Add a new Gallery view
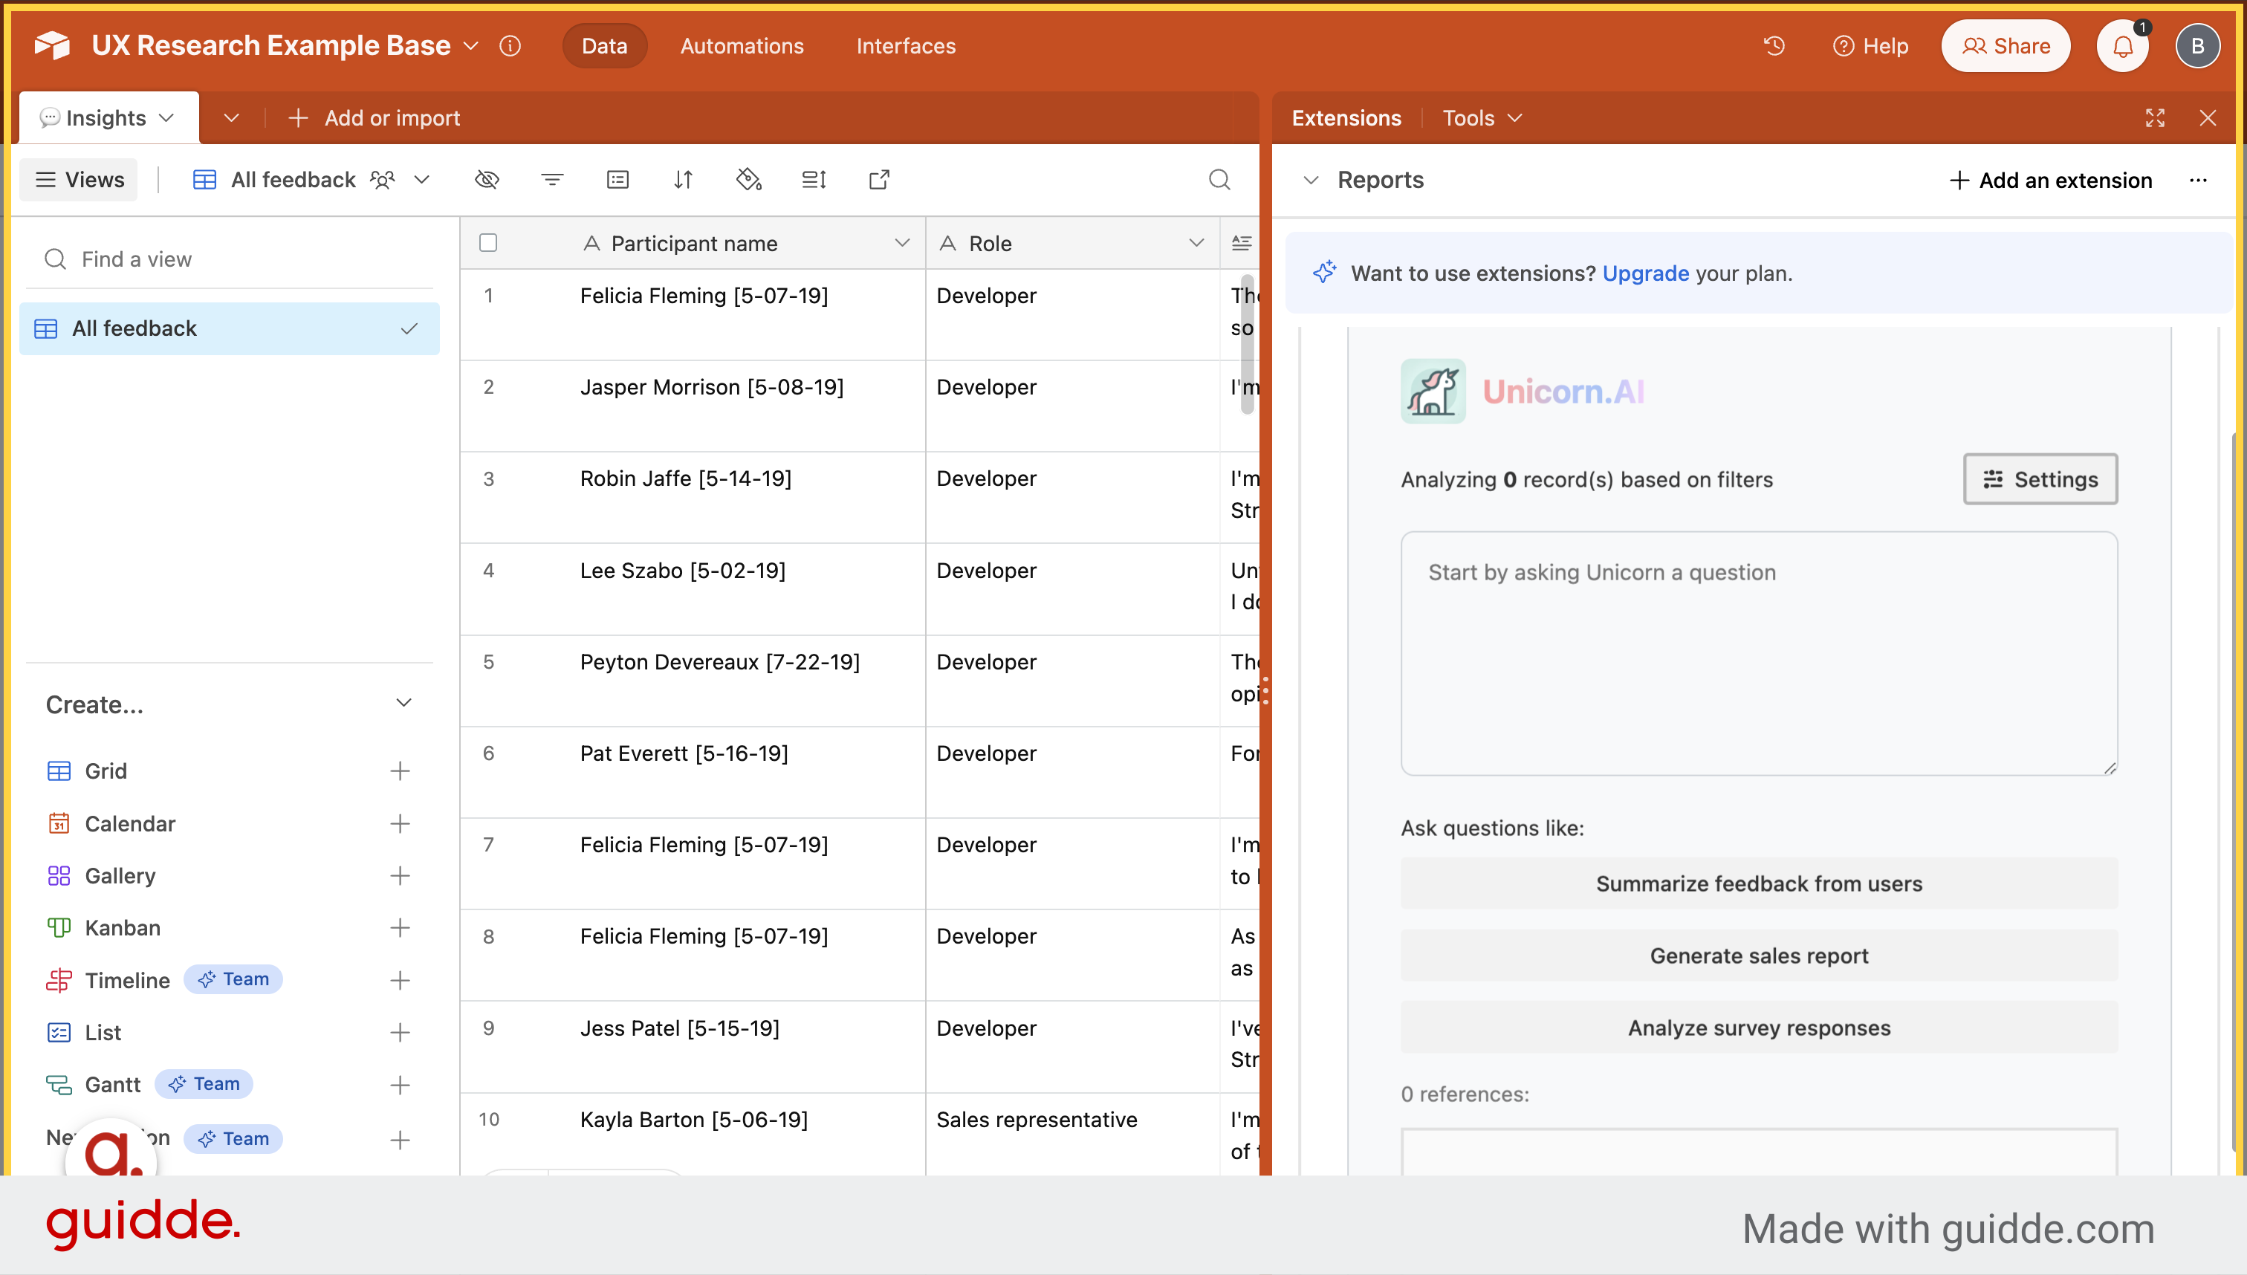 (401, 876)
